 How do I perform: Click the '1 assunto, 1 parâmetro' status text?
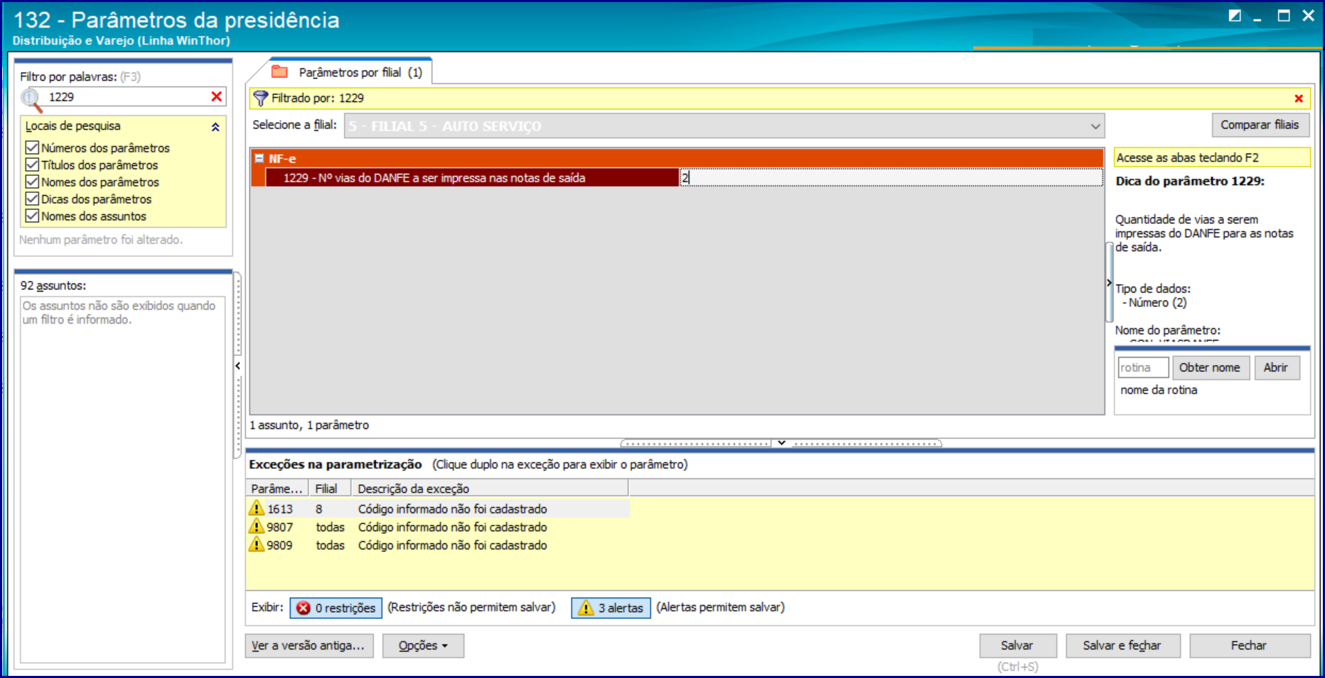click(x=309, y=425)
